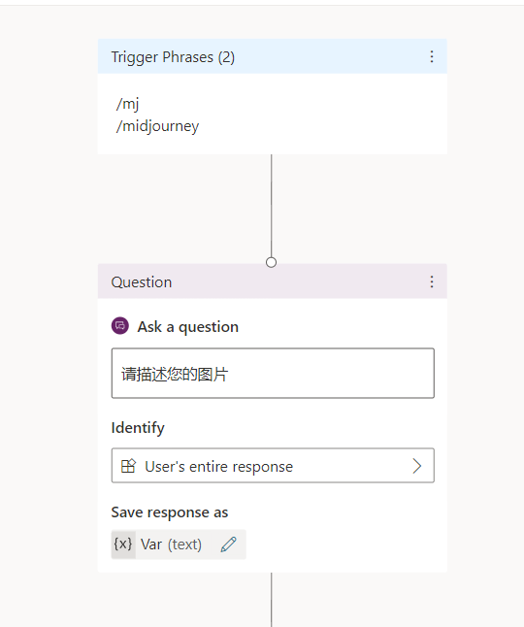Click the Identify label
Viewport: 524px width, 627px height.
138,428
